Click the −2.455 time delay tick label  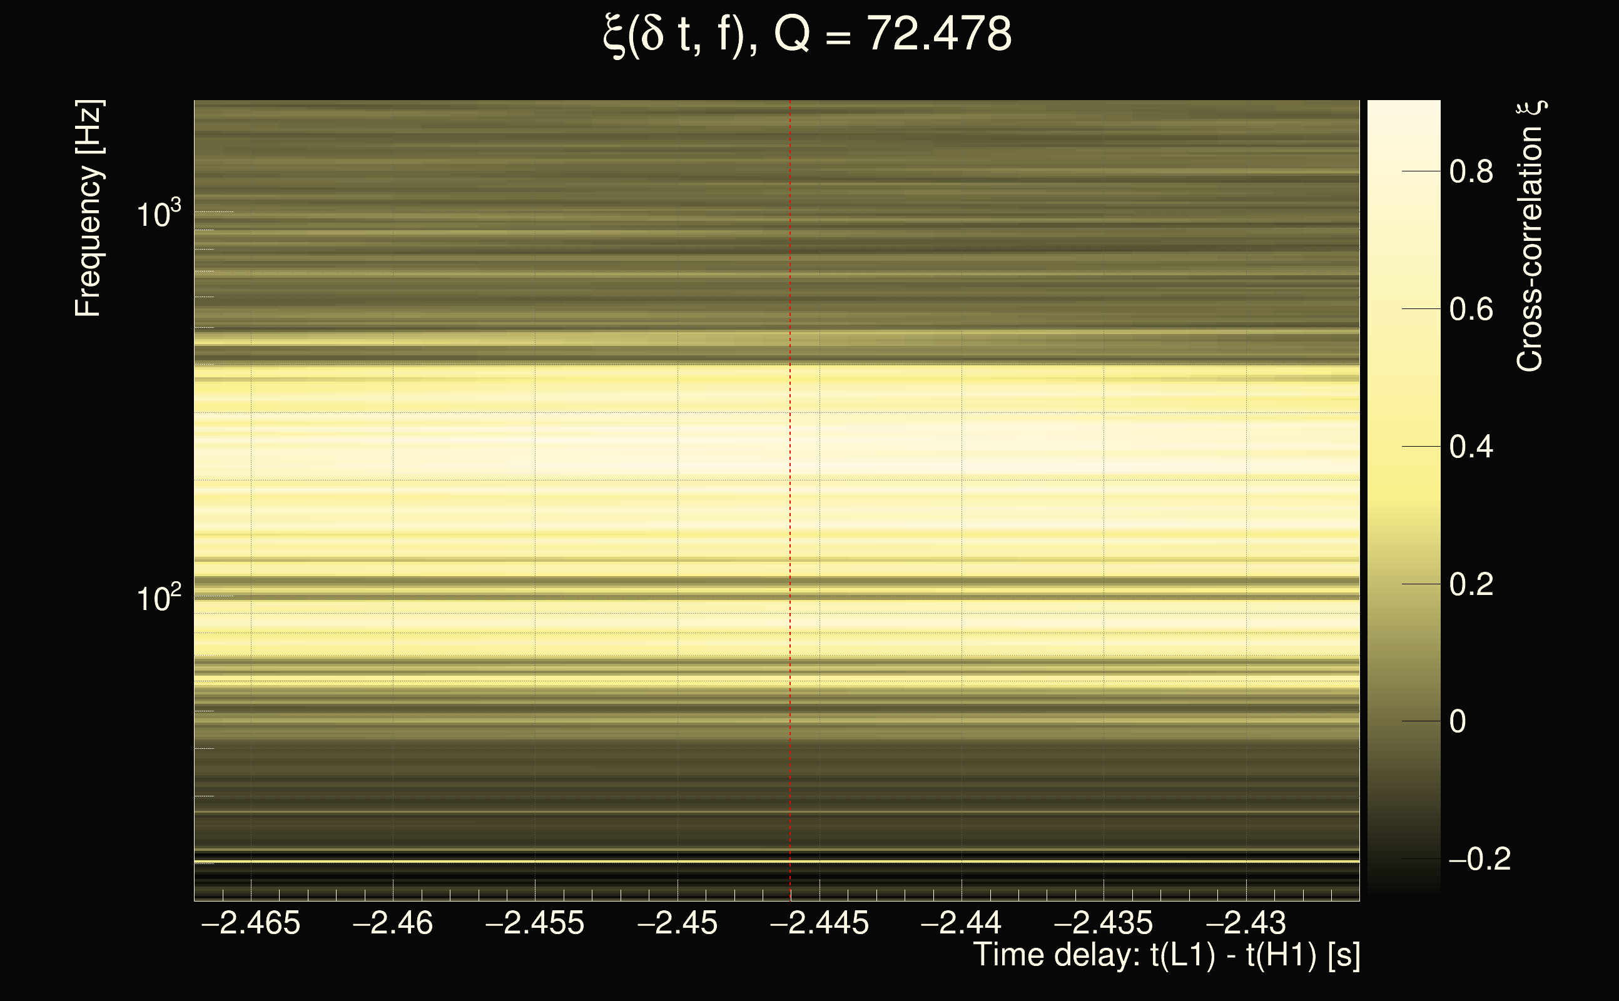(535, 923)
